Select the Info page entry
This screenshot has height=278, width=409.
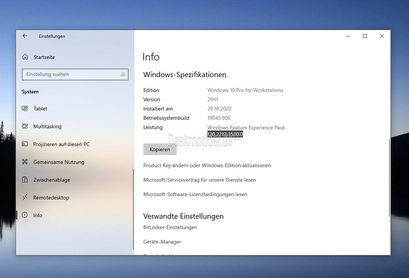(x=37, y=215)
